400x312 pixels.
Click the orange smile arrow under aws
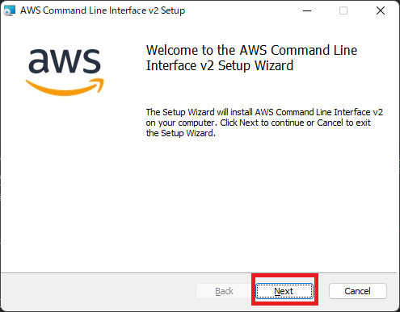[65, 87]
